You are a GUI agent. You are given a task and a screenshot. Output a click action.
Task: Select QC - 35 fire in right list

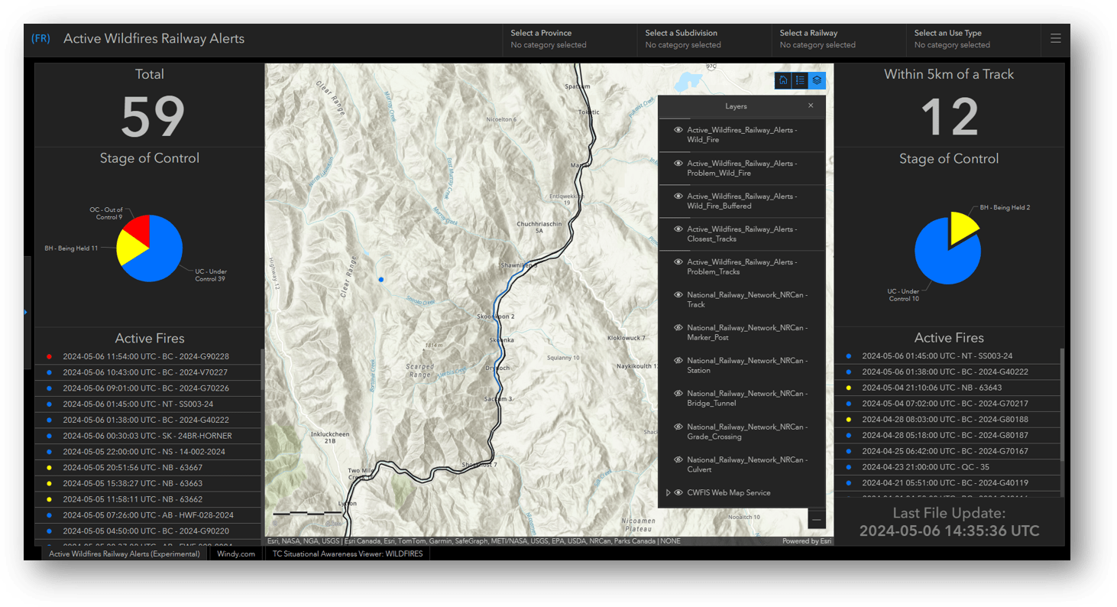point(947,466)
